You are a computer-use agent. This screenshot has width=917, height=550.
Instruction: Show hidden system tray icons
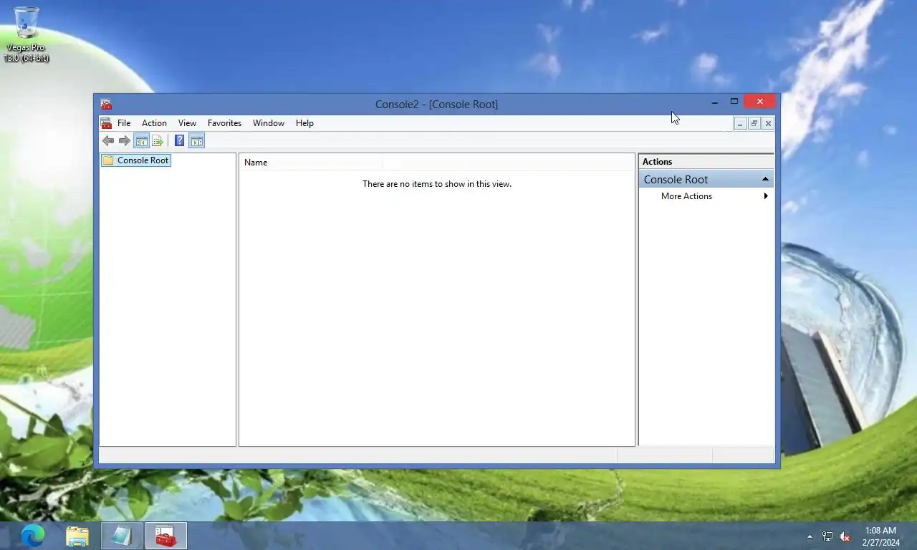click(x=810, y=536)
